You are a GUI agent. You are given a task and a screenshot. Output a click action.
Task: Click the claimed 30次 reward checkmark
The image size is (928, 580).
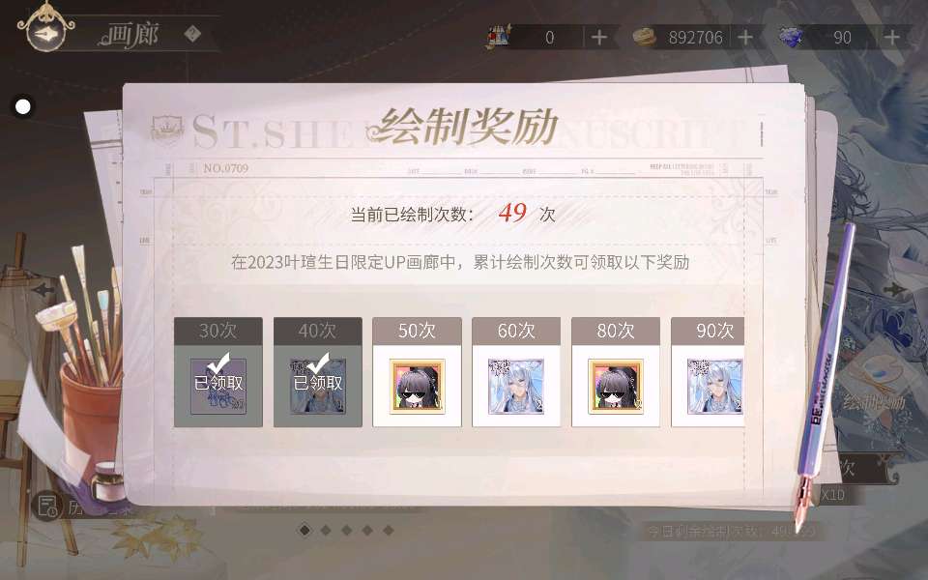(218, 362)
